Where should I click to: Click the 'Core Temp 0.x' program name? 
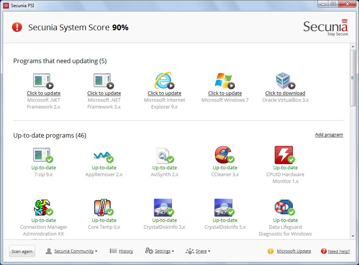coord(104,227)
